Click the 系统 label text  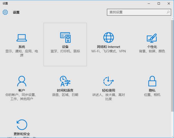[x=22, y=47]
